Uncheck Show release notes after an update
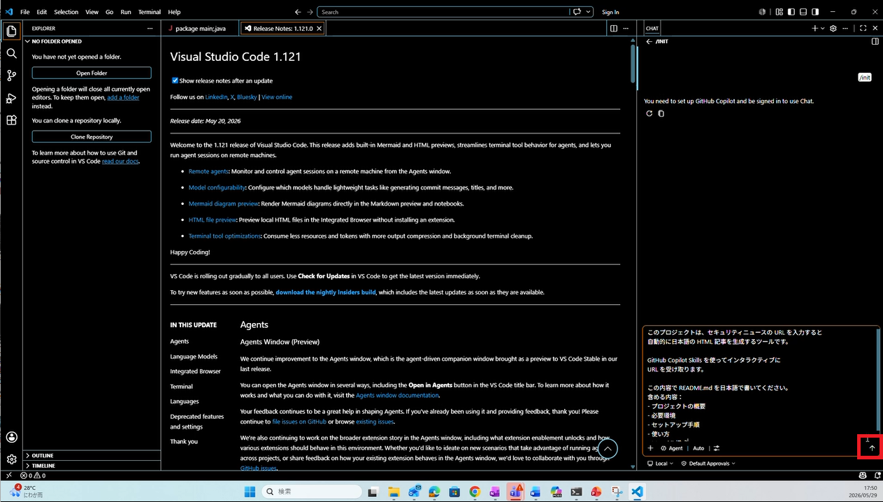 click(x=175, y=80)
